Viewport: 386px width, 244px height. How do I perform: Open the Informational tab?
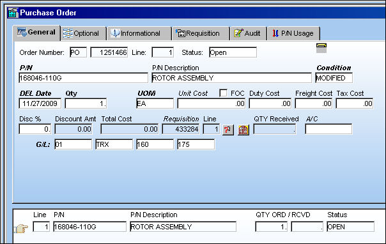click(139, 33)
